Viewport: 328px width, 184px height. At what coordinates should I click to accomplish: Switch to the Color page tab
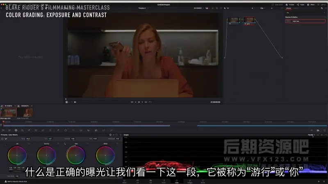(176, 181)
